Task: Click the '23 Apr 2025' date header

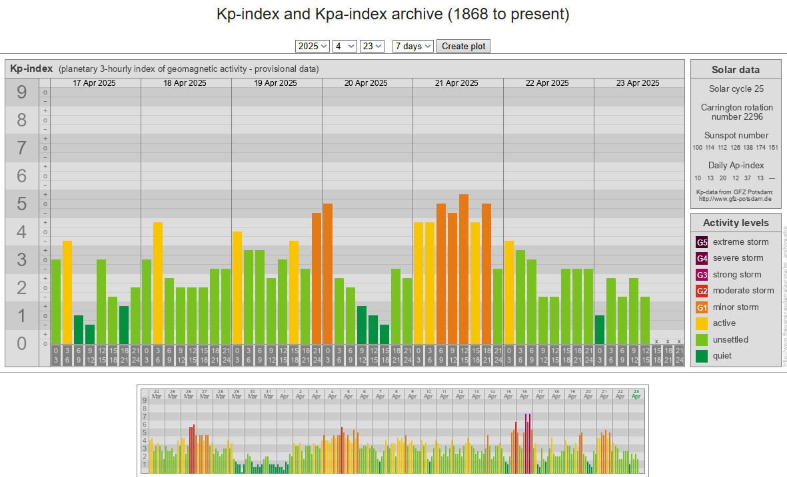Action: coord(638,83)
